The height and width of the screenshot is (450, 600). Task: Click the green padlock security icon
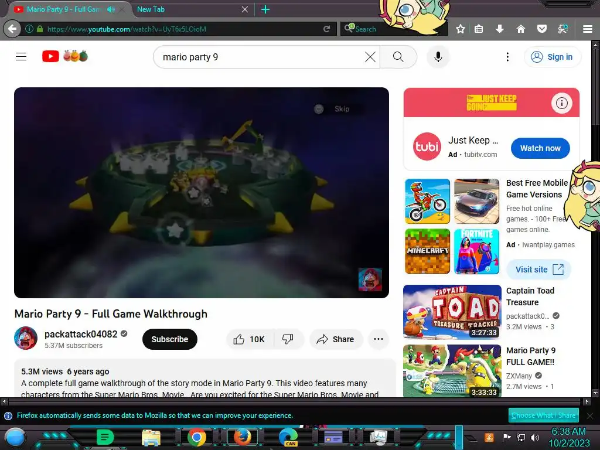[40, 29]
